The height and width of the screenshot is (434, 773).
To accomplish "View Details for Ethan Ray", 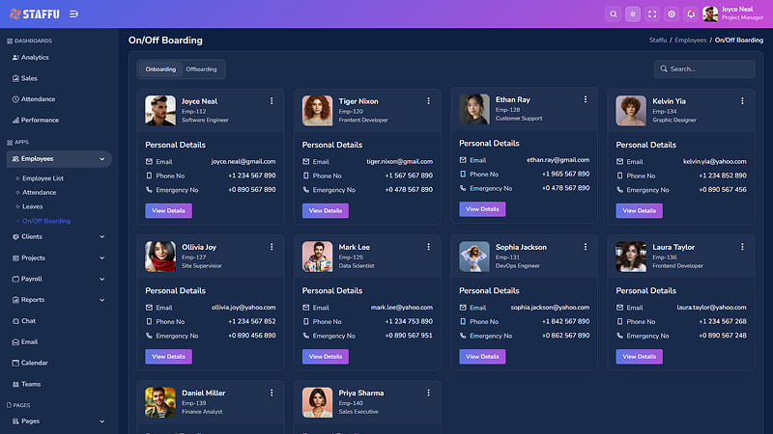I will 482,209.
